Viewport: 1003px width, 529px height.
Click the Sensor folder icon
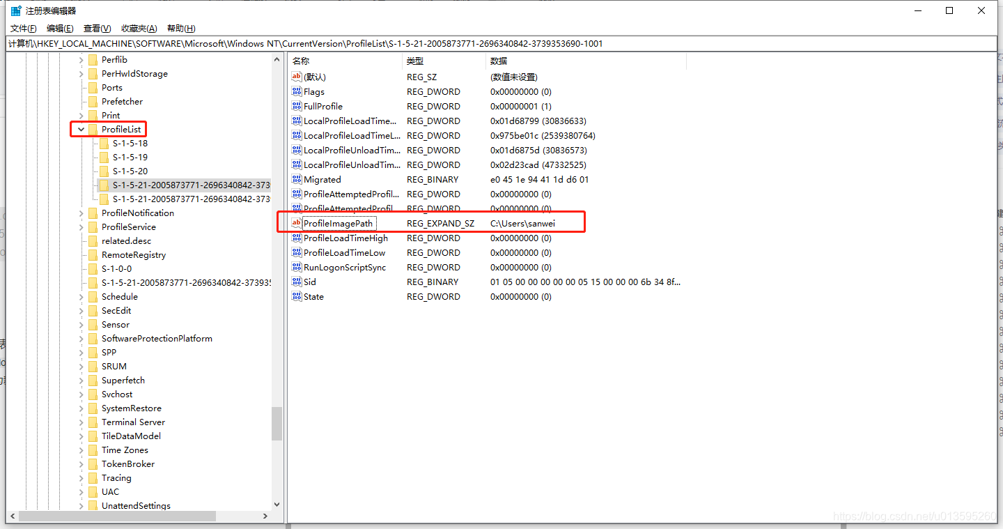93,324
